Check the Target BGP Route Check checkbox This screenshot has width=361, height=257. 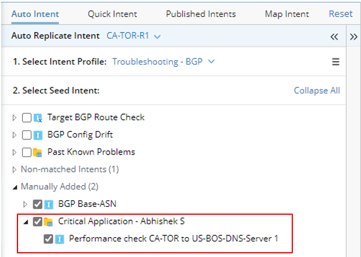[27, 118]
